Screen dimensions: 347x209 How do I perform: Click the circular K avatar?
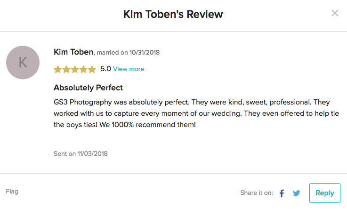coord(23,62)
